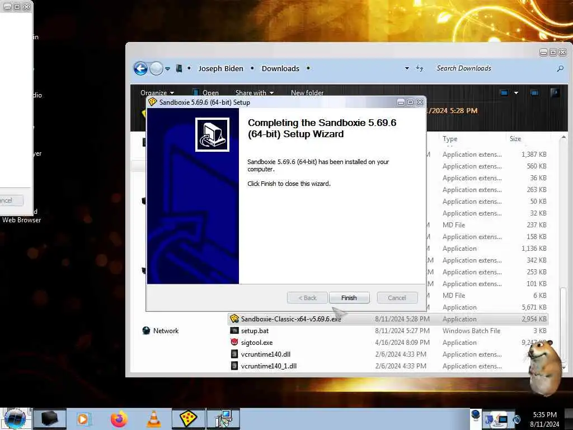The width and height of the screenshot is (573, 430).
Task: Sort files by the Type column
Action: tap(450, 139)
